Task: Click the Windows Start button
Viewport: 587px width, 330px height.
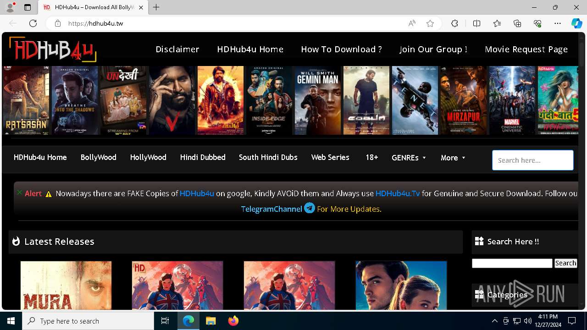Action: click(x=11, y=321)
